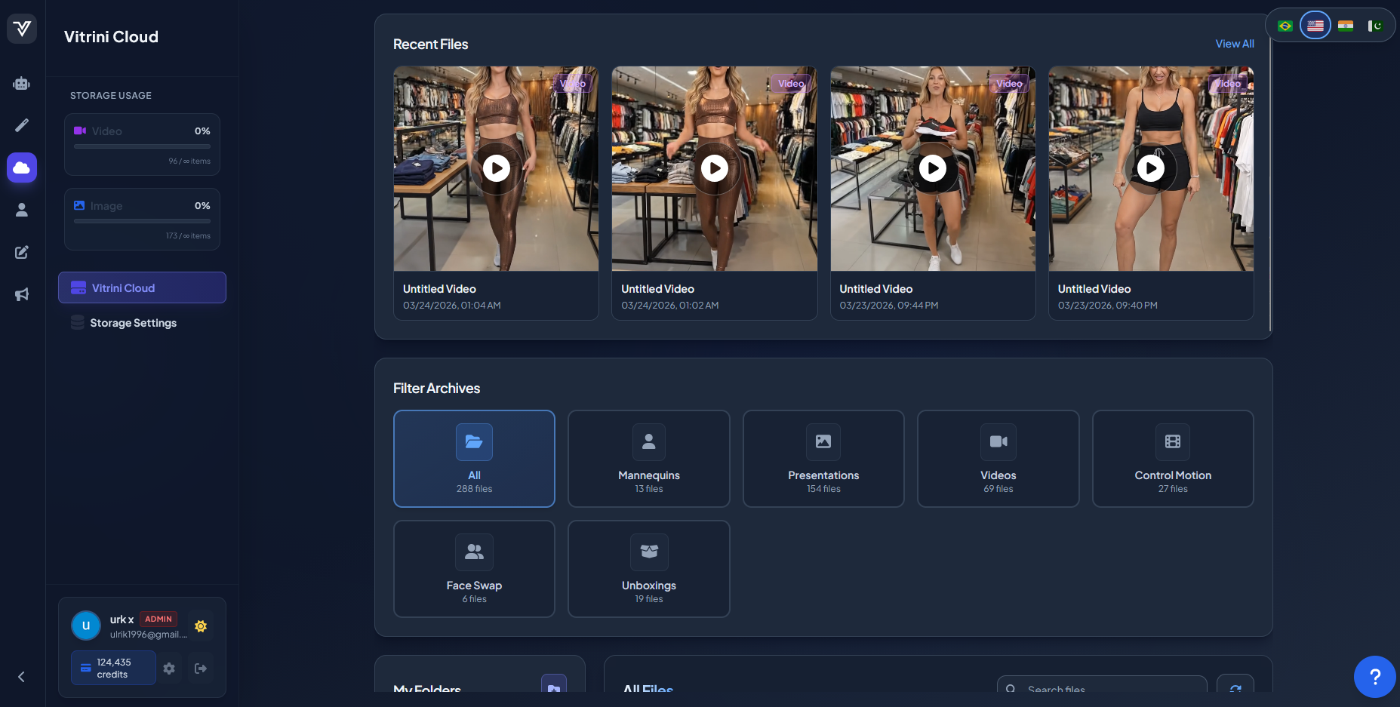Open the 124,435 credits button
The height and width of the screenshot is (707, 1400).
[x=113, y=668]
